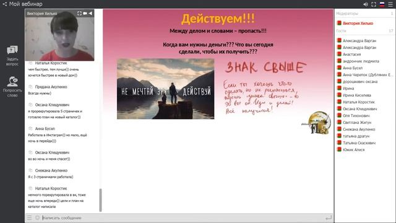Select guest Снежана Акуленко in participants

click(359, 129)
